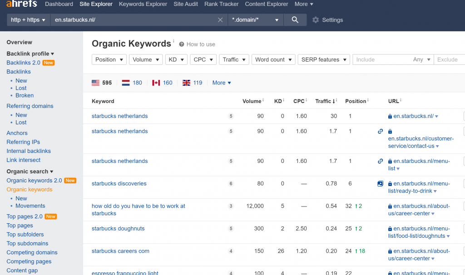Open Rank Tracker
This screenshot has width=465, height=275.
[x=221, y=4]
